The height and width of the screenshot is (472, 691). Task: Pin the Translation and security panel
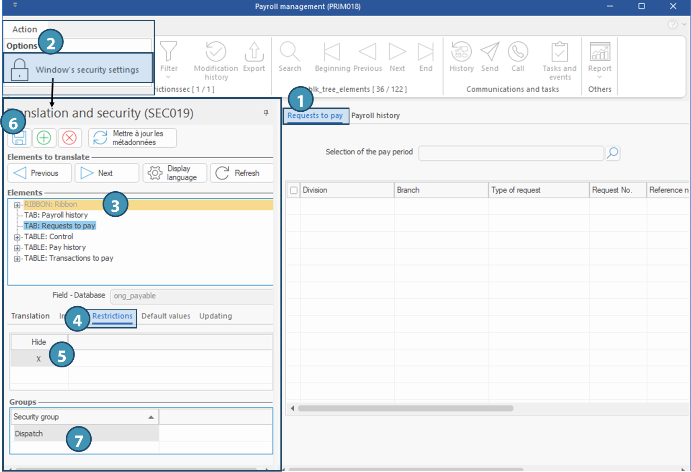tap(266, 113)
